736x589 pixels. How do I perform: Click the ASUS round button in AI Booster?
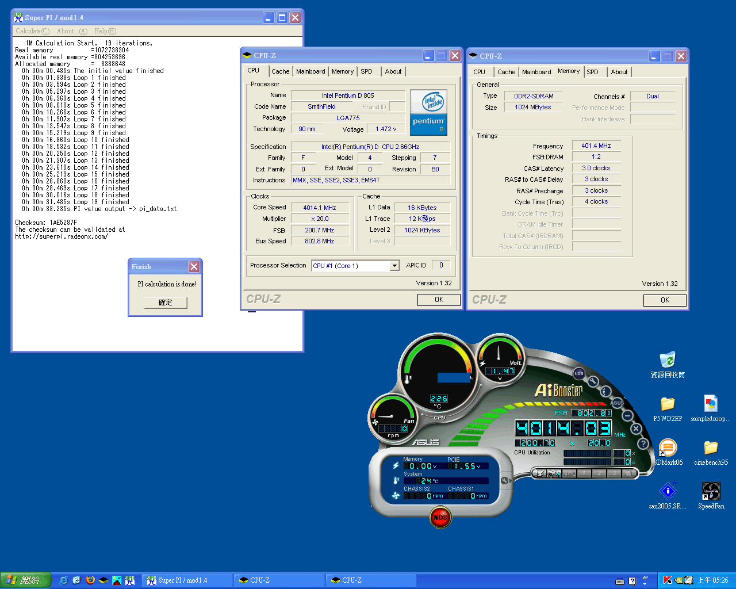click(617, 403)
